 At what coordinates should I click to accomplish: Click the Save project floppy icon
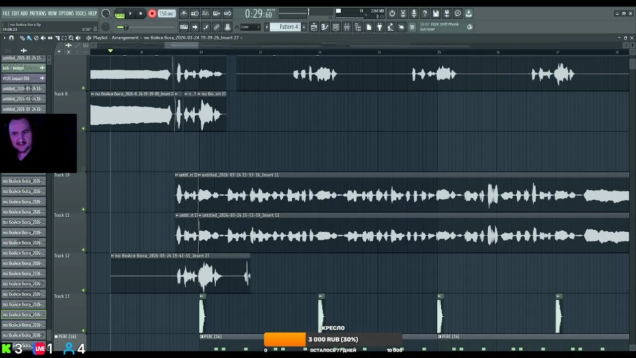436,13
